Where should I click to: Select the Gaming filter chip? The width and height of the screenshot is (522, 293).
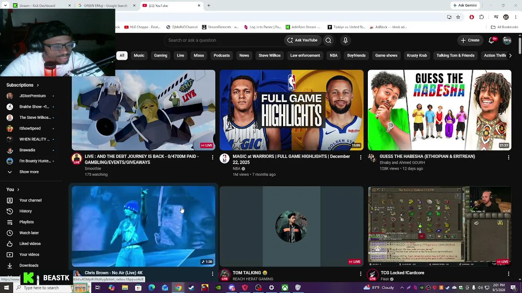point(161,55)
